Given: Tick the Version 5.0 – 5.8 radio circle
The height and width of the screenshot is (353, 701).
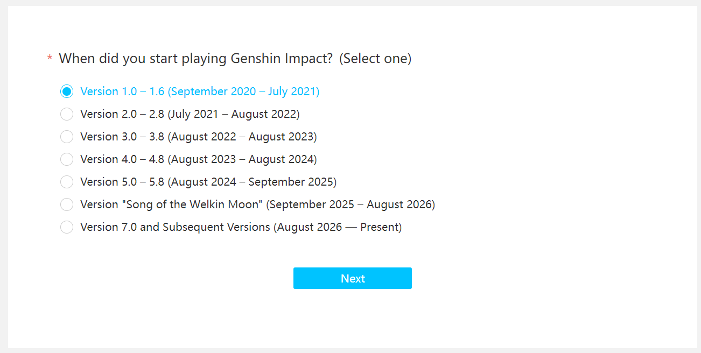Looking at the screenshot, I should pos(67,182).
